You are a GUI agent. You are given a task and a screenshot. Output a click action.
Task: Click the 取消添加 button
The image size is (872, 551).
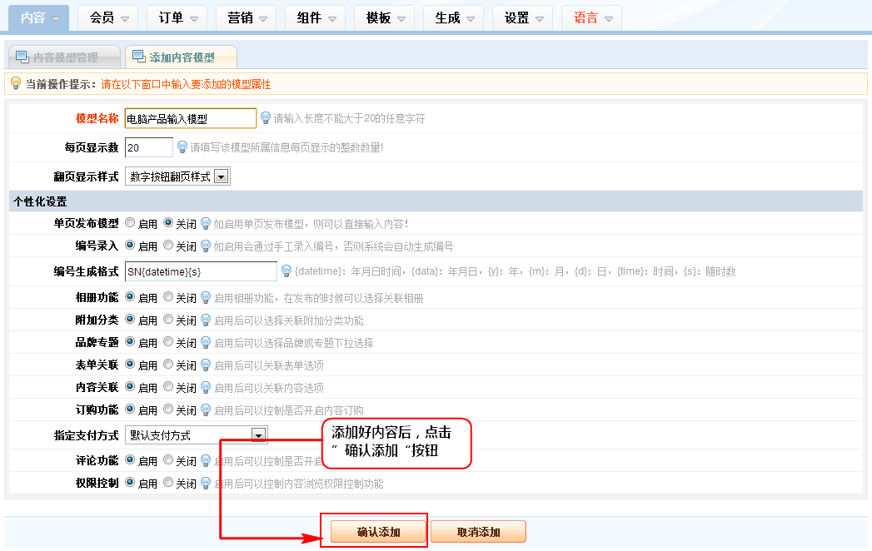pyautogui.click(x=478, y=532)
